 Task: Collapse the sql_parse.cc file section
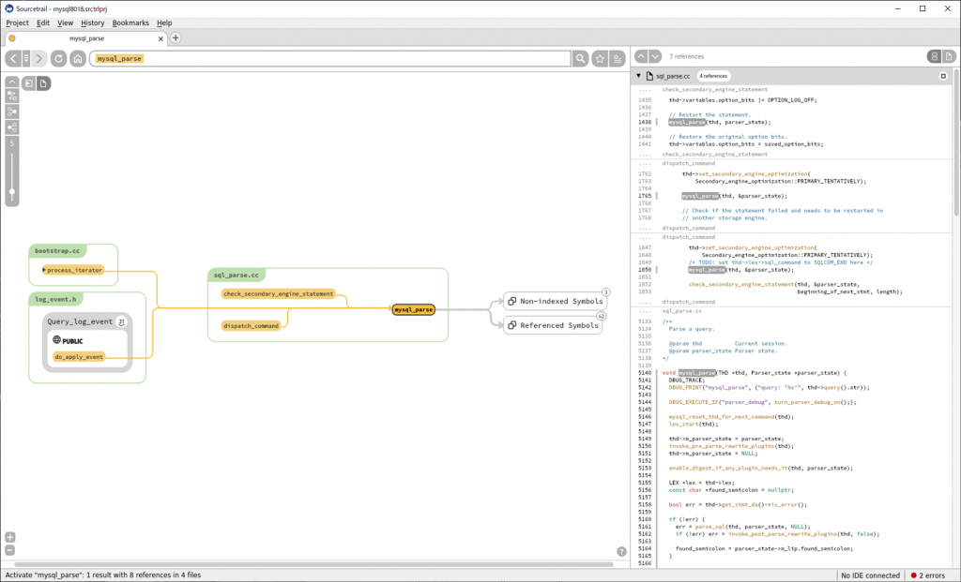638,75
